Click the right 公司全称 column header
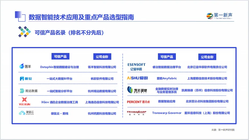249x140 pixels. click(207, 57)
